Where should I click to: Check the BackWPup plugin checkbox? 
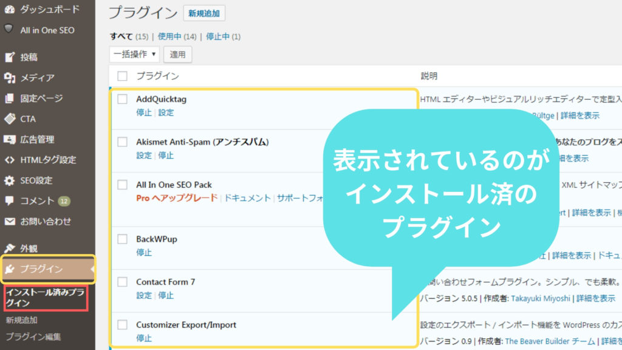pos(122,239)
